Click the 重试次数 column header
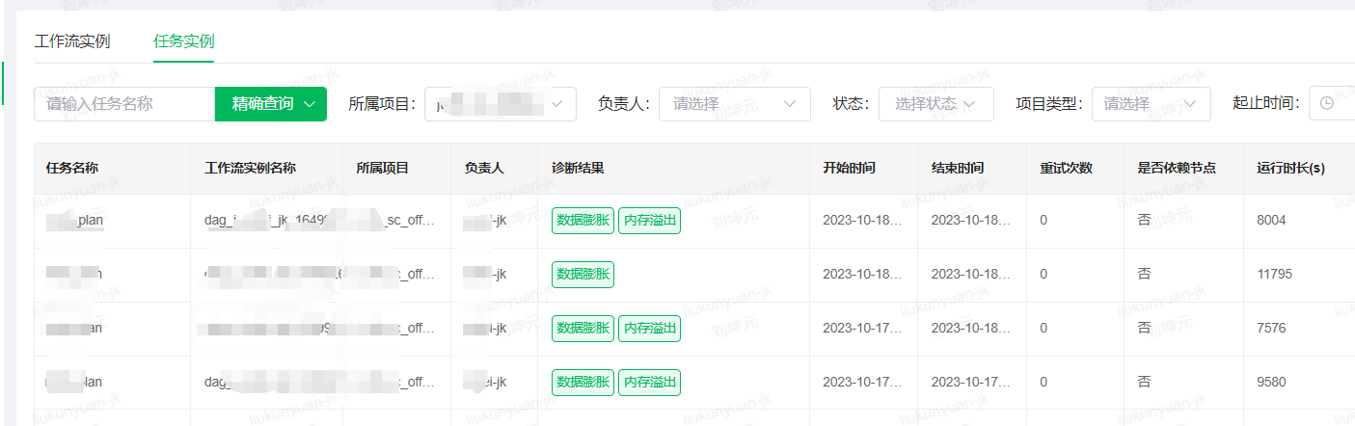Viewport: 1355px width, 426px height. coord(1066,168)
